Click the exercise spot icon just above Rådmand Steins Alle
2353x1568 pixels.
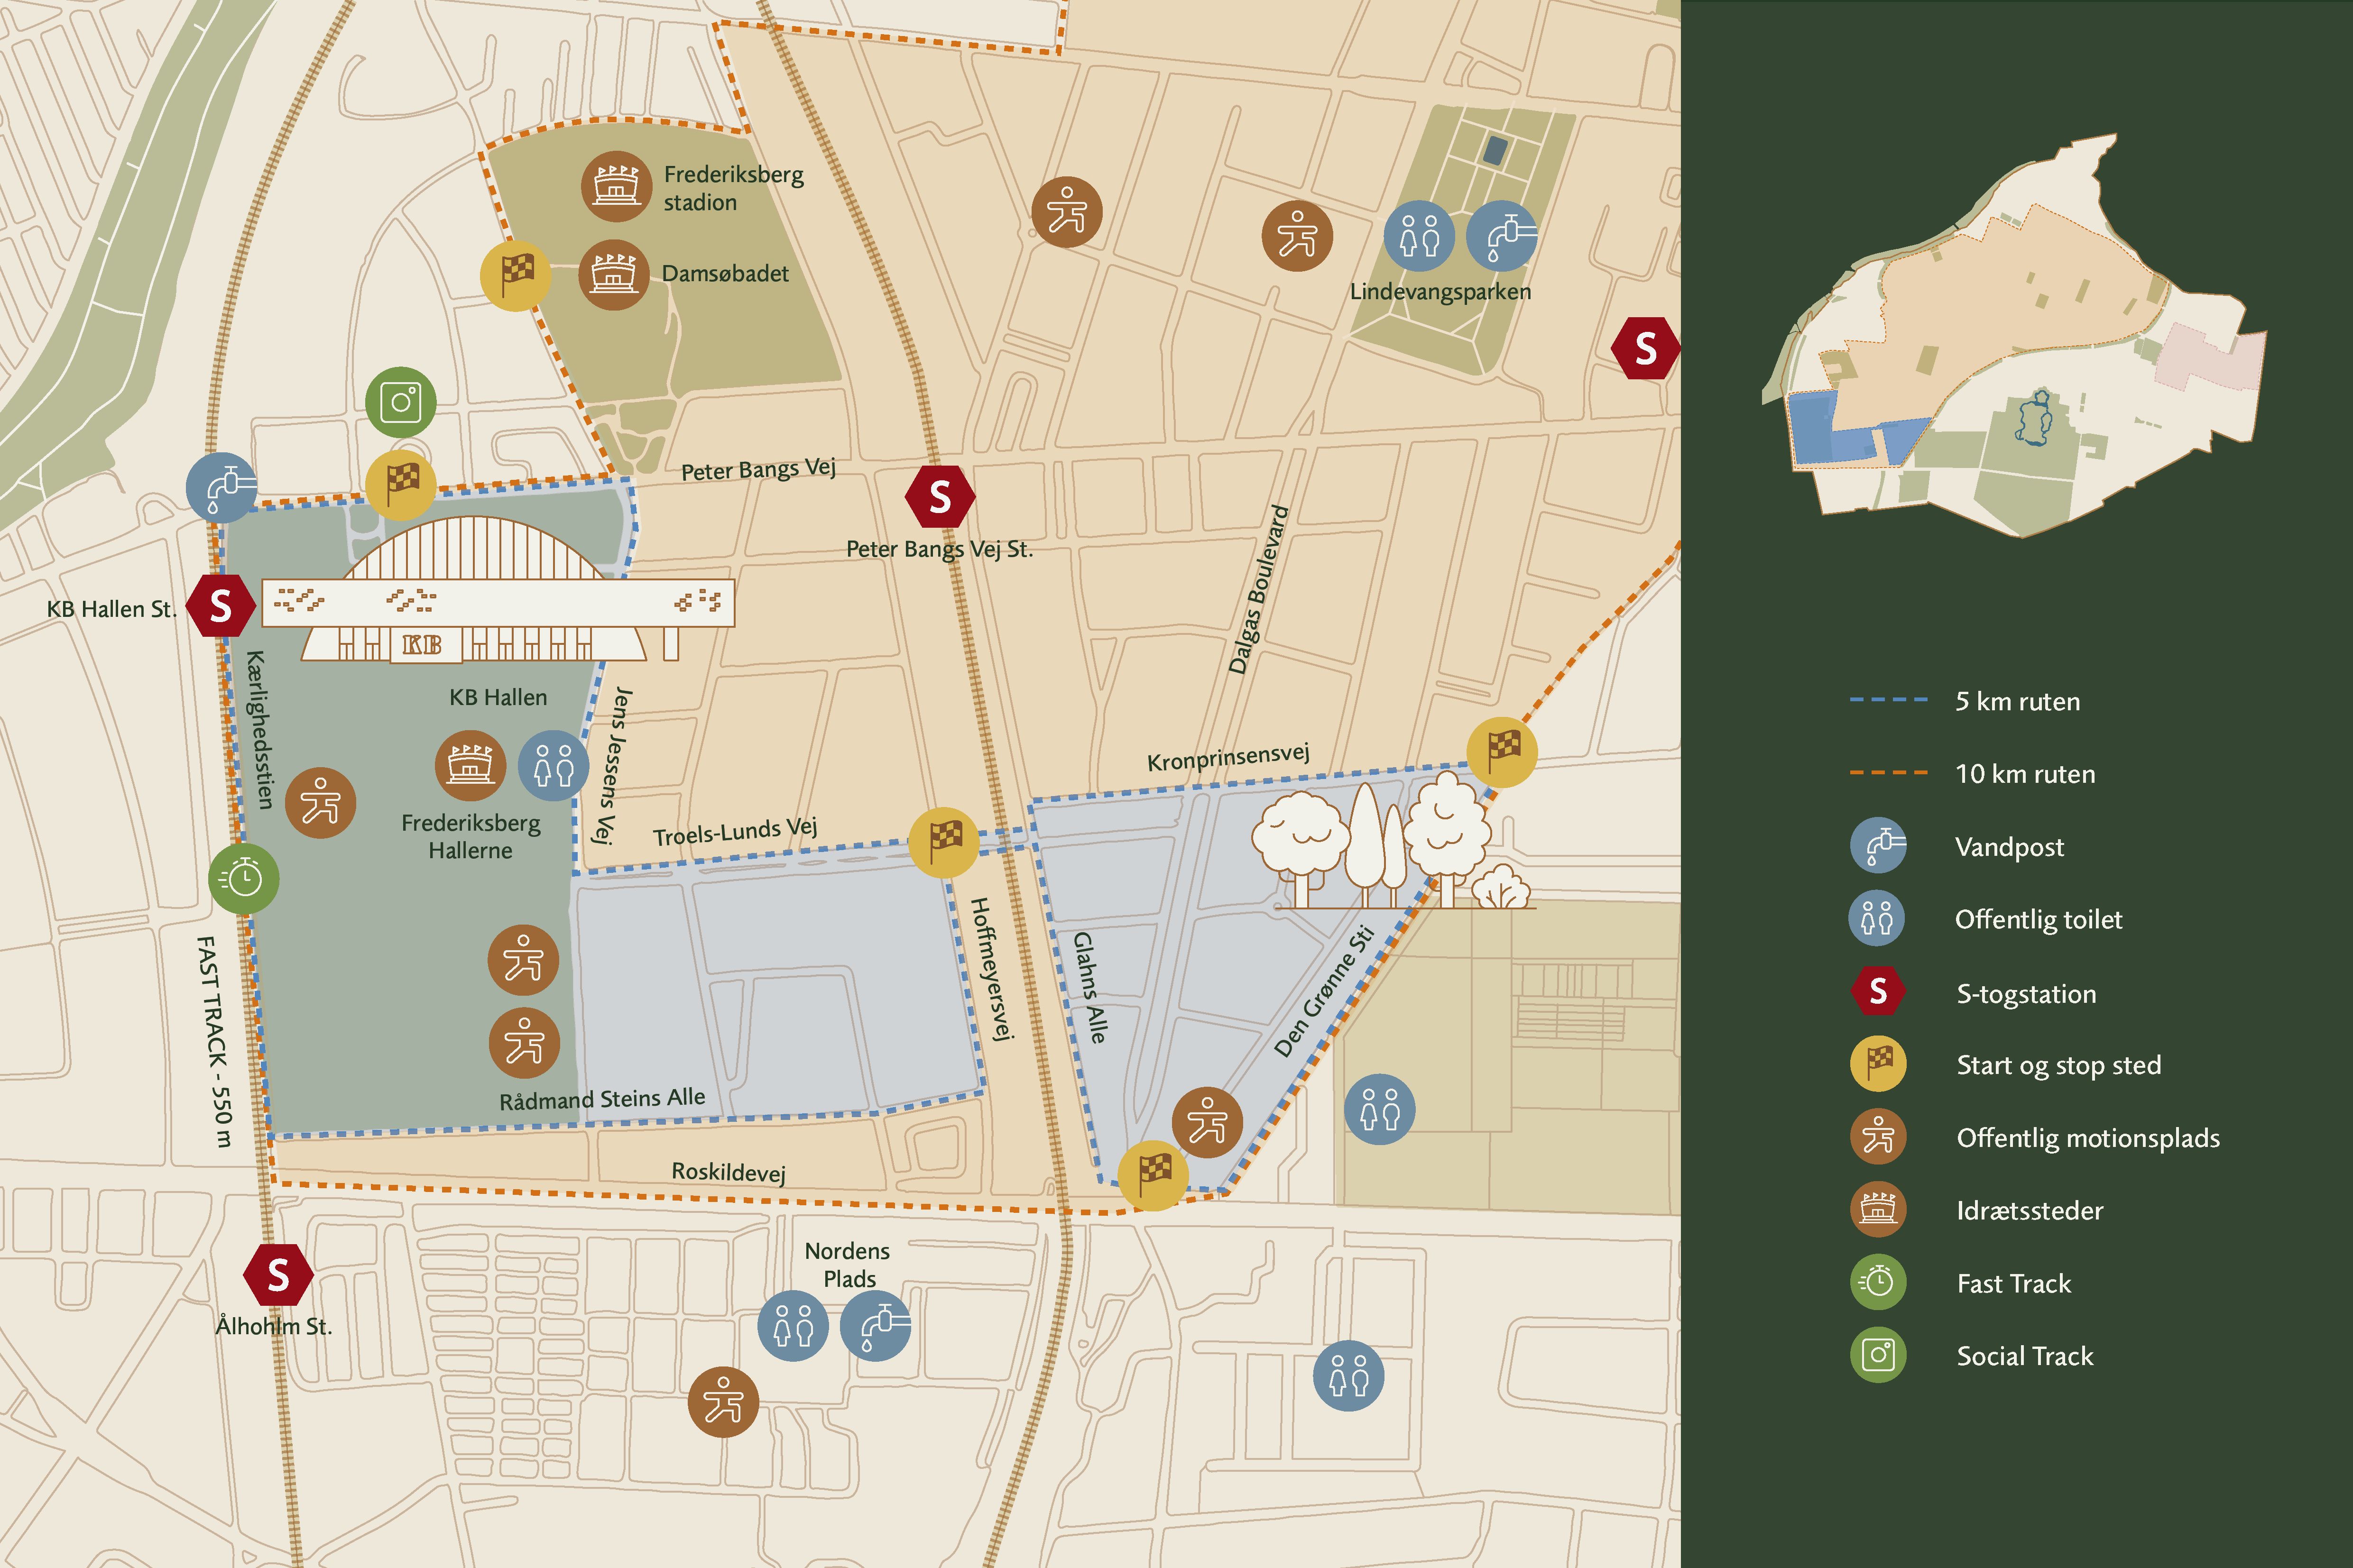click(524, 1043)
